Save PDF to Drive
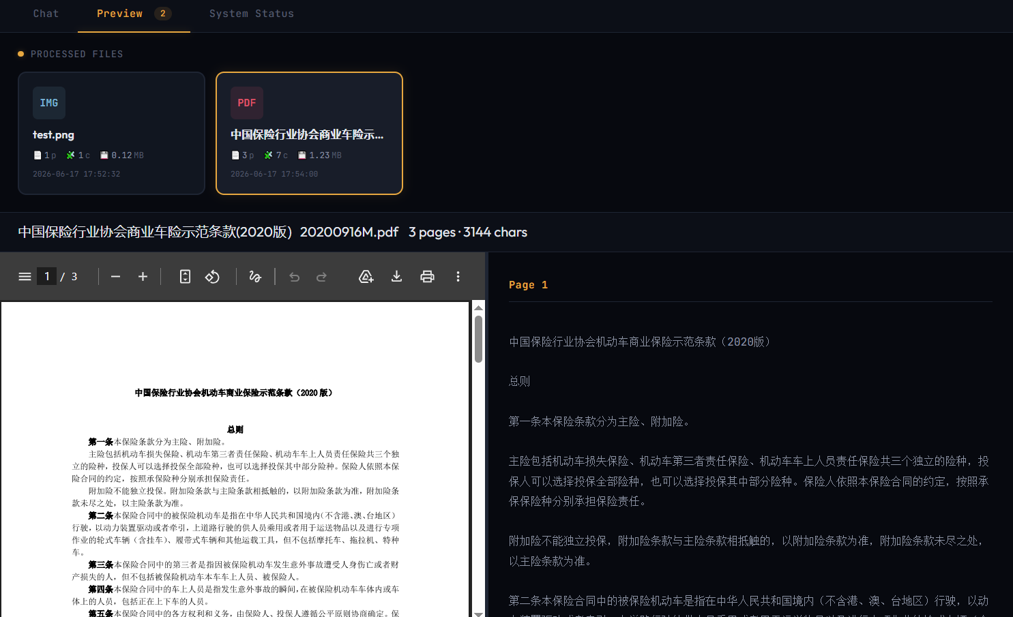1013x617 pixels. coord(366,276)
